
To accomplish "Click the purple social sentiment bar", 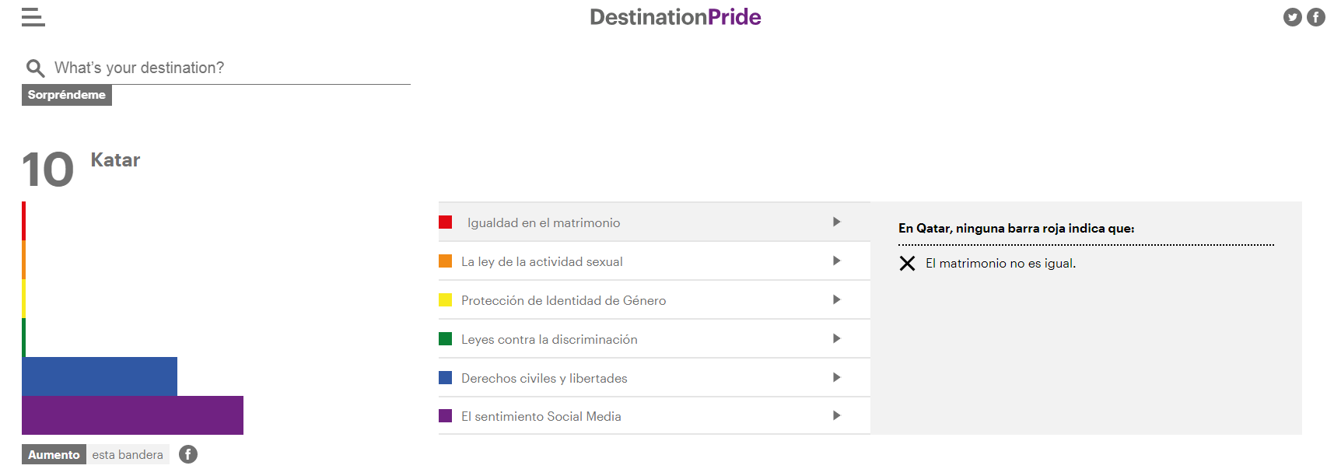I will (132, 415).
